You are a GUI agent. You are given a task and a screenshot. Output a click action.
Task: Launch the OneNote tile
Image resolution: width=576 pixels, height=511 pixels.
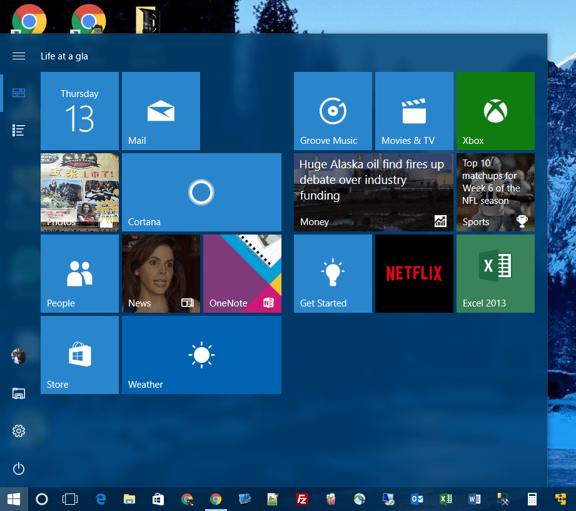coord(243,274)
